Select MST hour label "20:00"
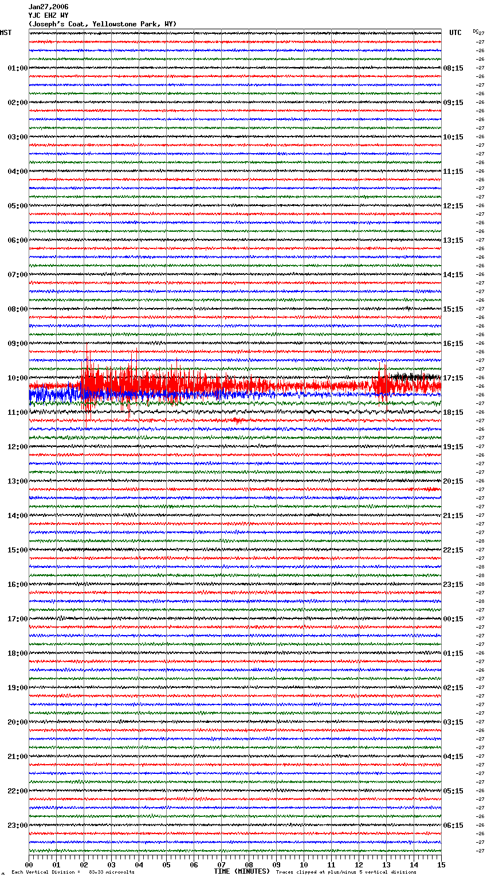487x880 pixels. (18, 722)
